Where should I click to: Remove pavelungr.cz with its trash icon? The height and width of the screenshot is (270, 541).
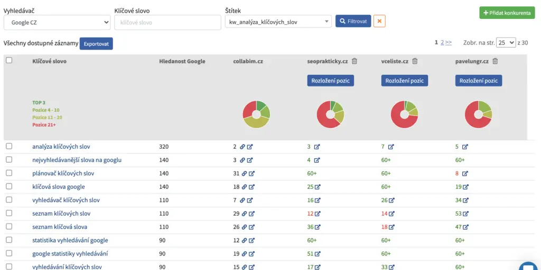(495, 61)
